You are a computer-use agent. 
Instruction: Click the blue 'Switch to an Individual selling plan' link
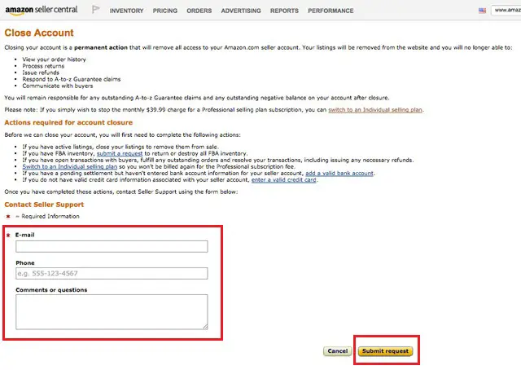[70, 167]
